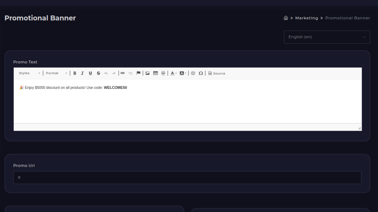Open the text color picker
The image size is (378, 212).
173,73
